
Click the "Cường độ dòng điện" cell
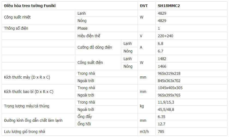pyautogui.click(x=95, y=47)
